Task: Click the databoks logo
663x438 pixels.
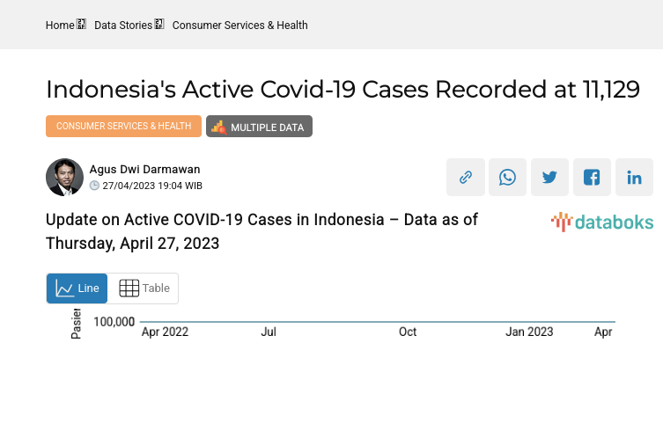Action: click(x=602, y=222)
